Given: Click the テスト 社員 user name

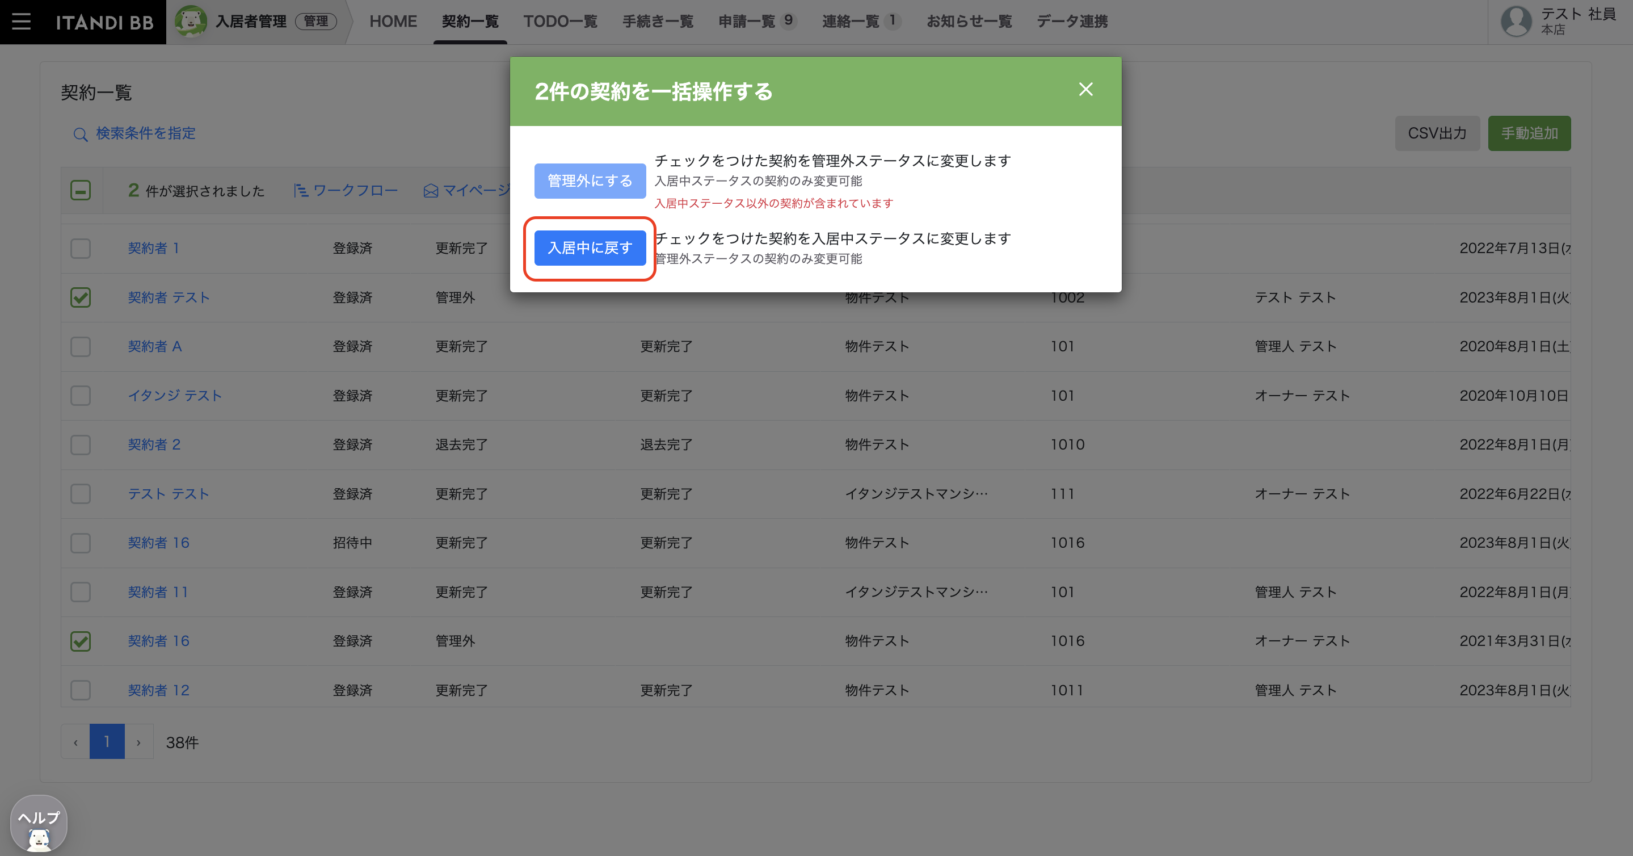Looking at the screenshot, I should point(1579,14).
